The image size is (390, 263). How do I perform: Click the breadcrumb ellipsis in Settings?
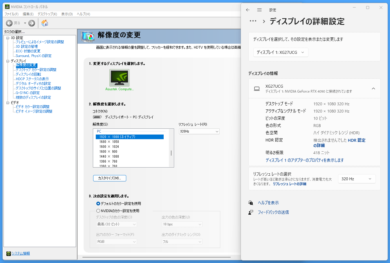tap(253, 21)
